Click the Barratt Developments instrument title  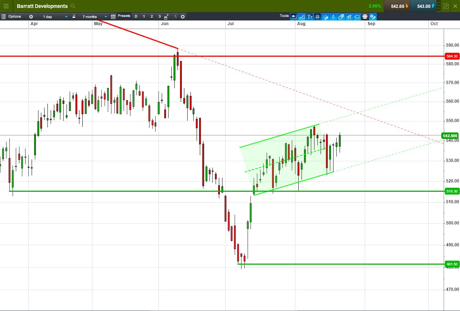[x=42, y=6]
